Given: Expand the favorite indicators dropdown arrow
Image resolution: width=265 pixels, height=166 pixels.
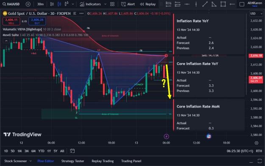Looking at the screenshot, I should point(105,4).
